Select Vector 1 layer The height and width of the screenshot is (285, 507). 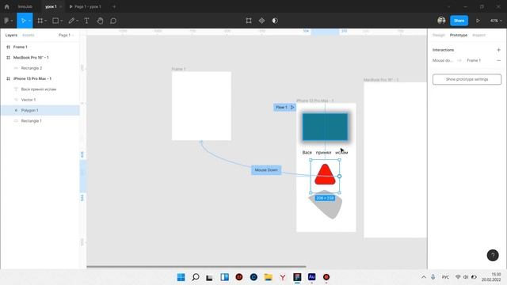click(x=40, y=100)
